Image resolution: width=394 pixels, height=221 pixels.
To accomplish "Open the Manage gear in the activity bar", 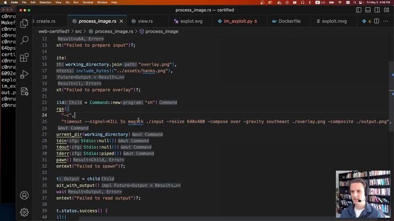I will click(25, 212).
